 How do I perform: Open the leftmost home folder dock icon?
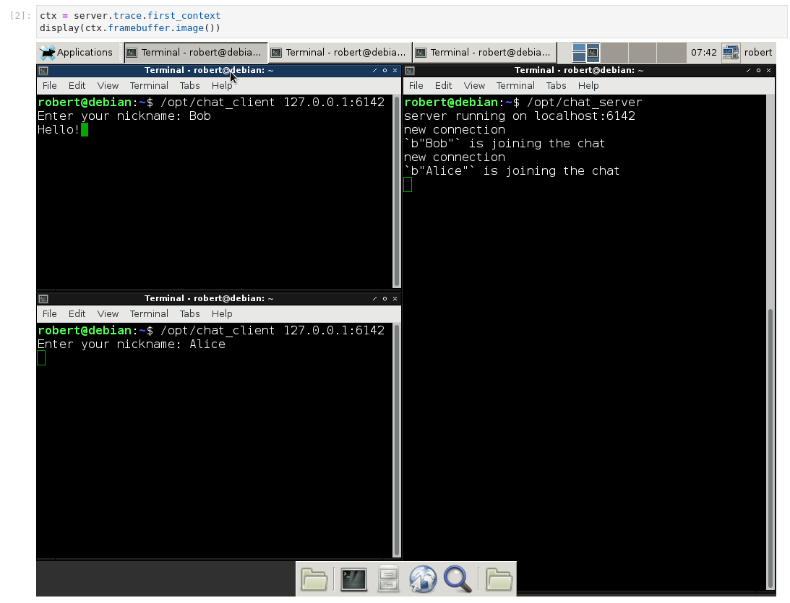coord(314,578)
